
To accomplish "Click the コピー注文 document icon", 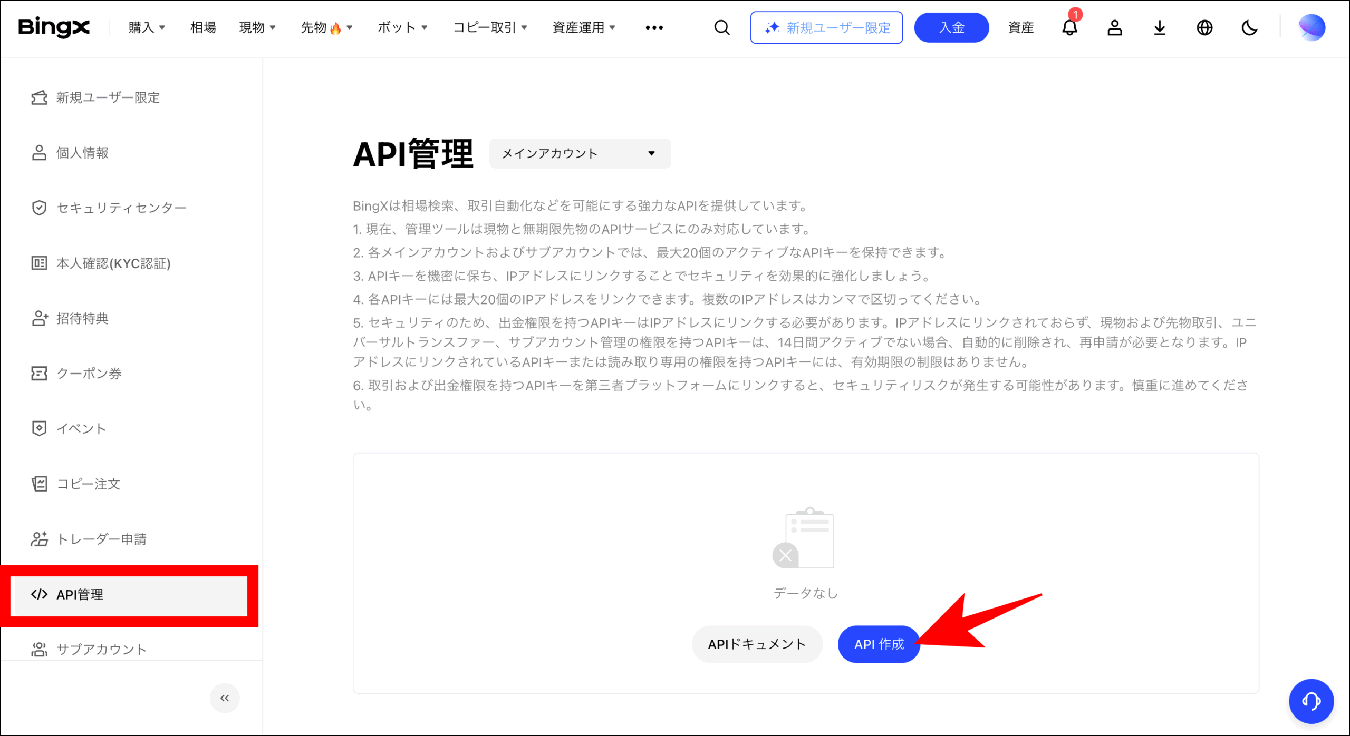I will [x=39, y=484].
